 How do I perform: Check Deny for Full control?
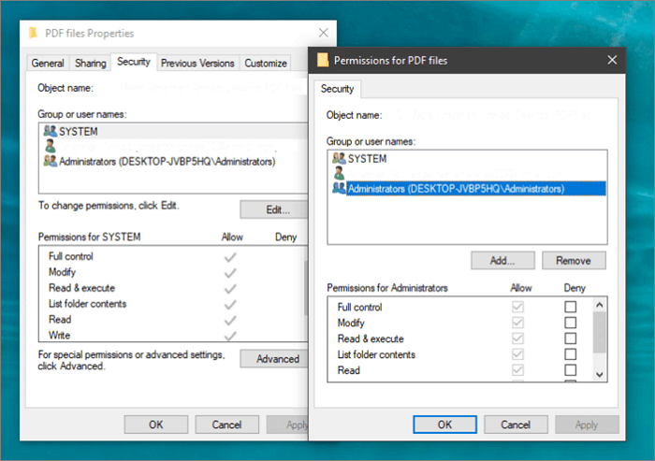coord(570,307)
